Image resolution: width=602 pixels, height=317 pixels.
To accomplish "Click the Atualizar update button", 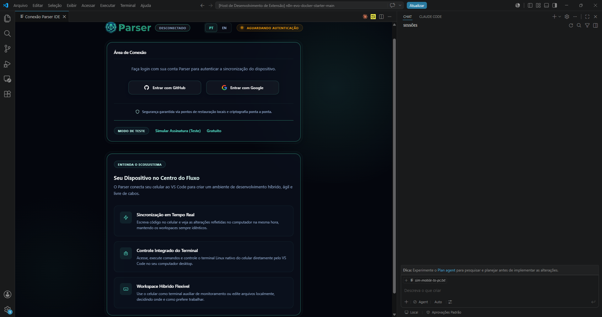I will [x=417, y=5].
